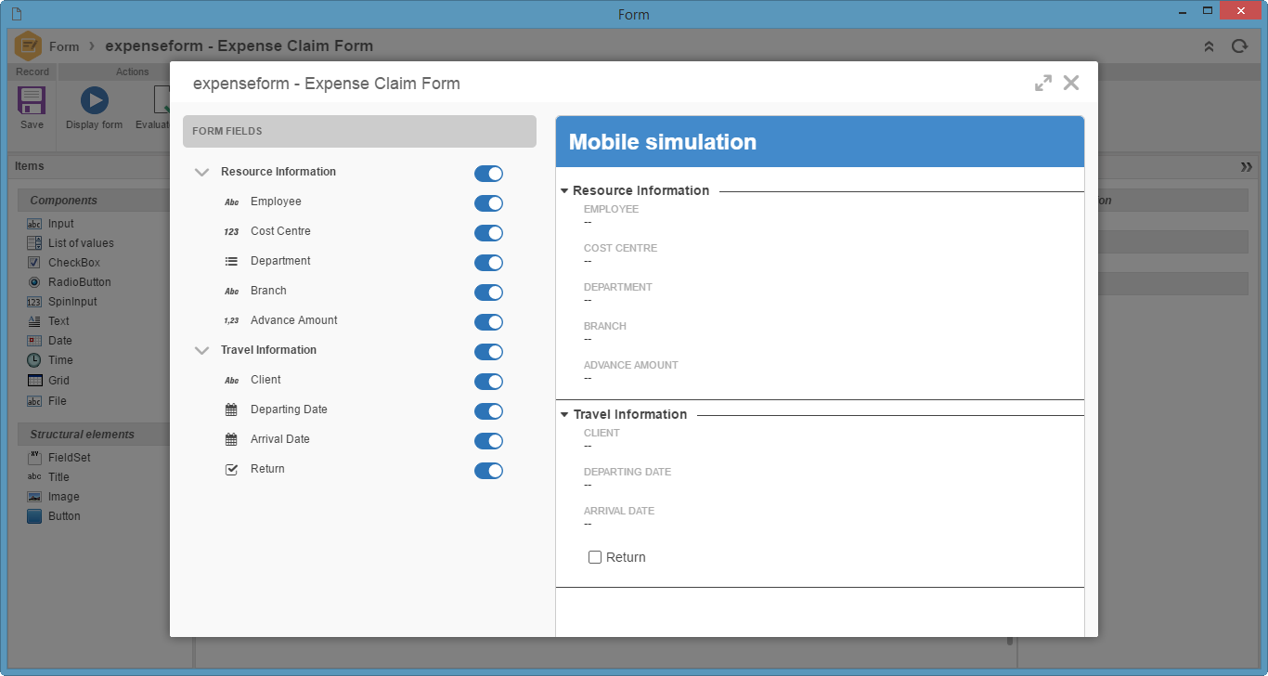Click the Items panel header

click(88, 166)
